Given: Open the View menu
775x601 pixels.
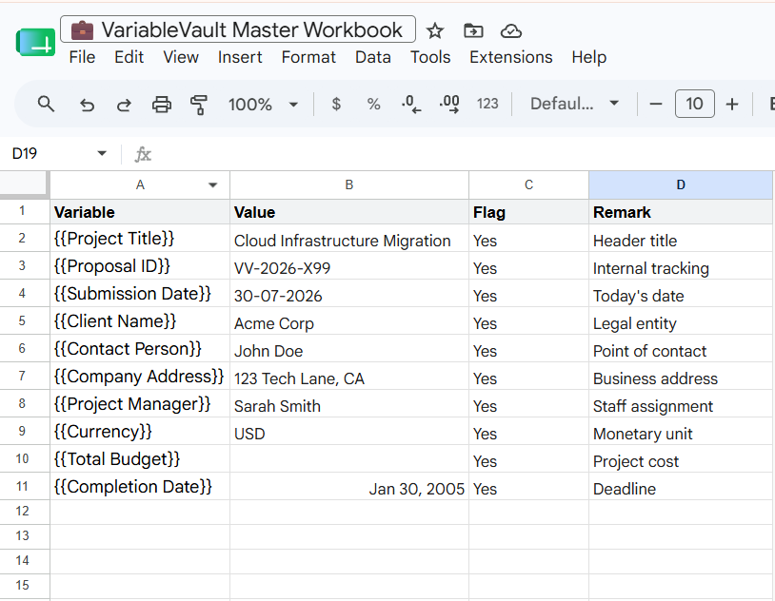Looking at the screenshot, I should tap(181, 57).
